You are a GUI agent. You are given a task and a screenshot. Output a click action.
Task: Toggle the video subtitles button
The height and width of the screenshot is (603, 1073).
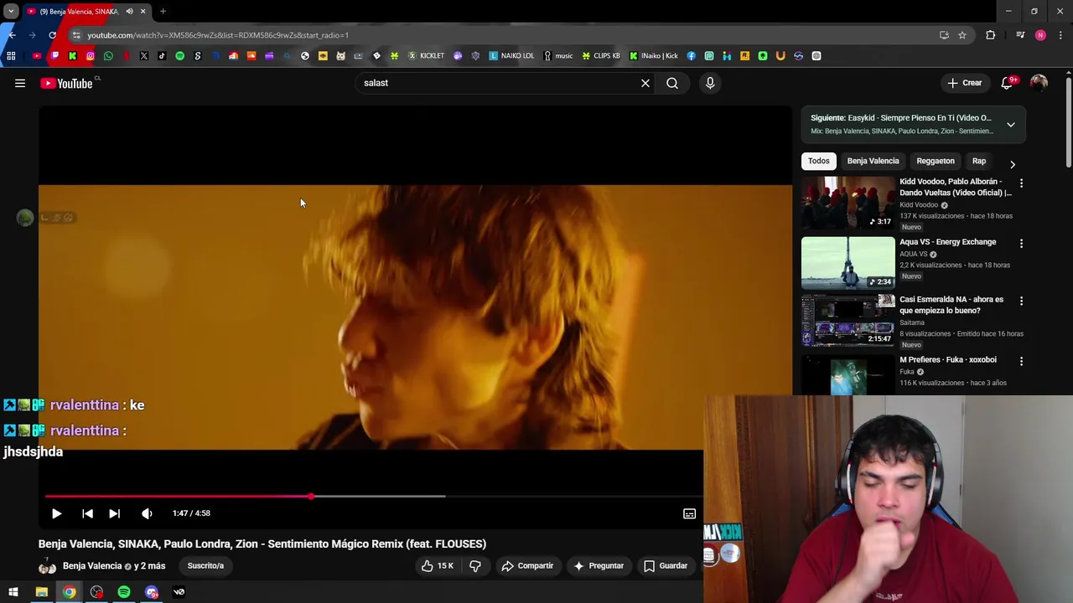click(689, 513)
